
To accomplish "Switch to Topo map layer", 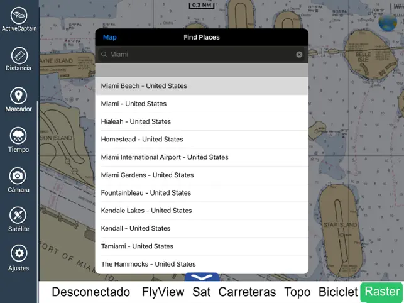I will (297, 292).
